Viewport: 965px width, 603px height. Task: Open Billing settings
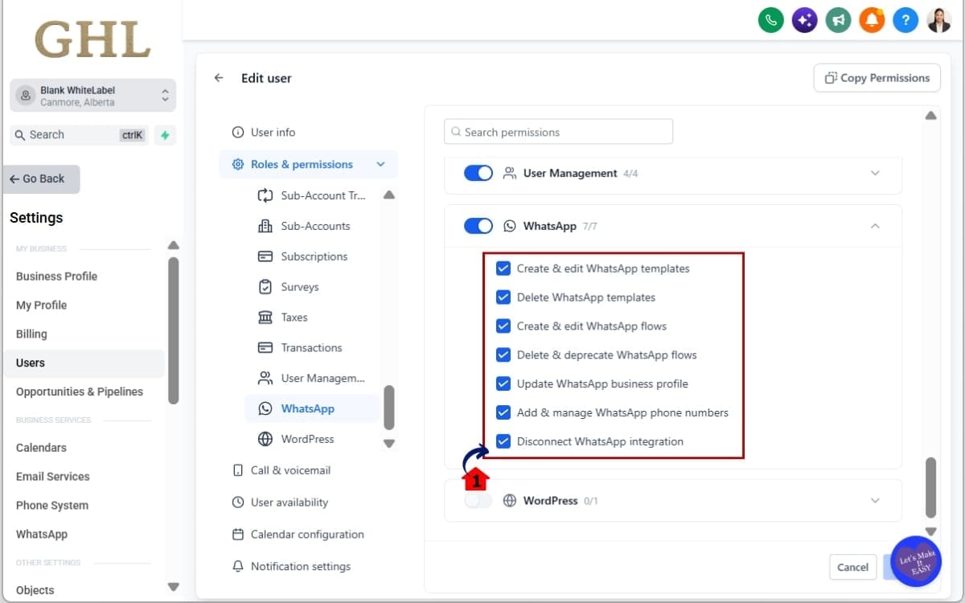coord(31,334)
